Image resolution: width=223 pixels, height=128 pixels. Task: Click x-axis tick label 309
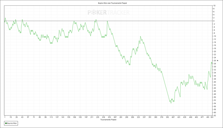coord(133,117)
